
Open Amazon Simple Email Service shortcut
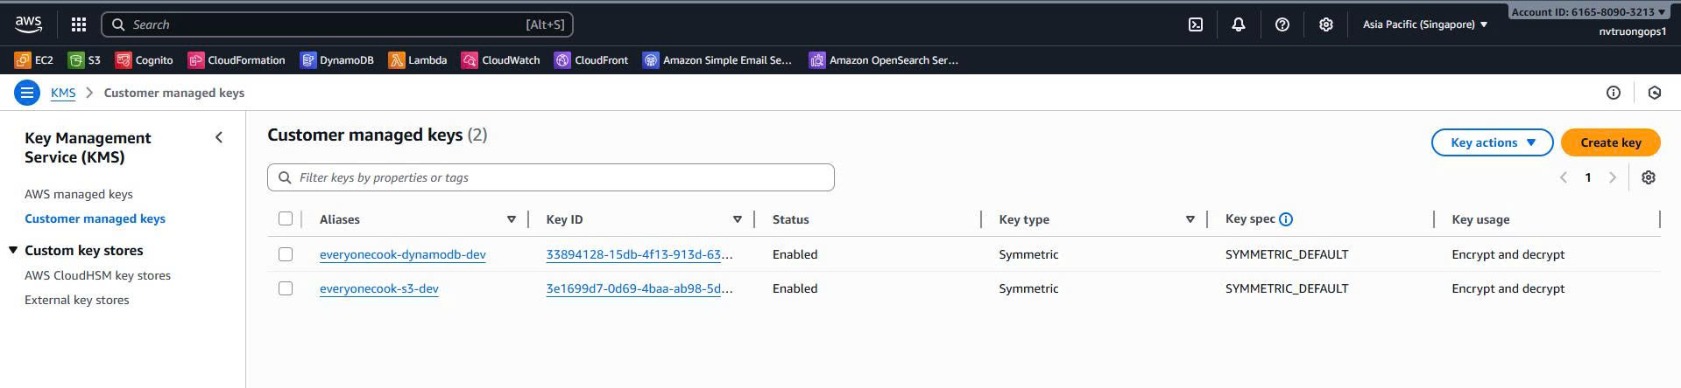(717, 60)
